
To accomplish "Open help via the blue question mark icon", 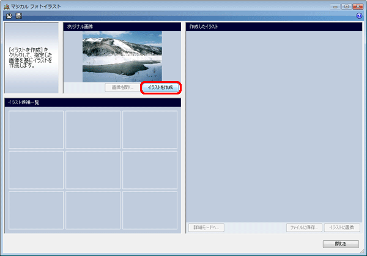I will pos(359,15).
